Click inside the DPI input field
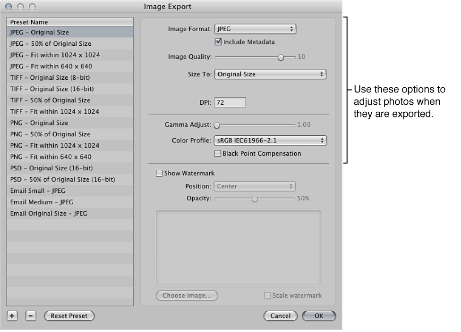Viewport: 461px width, 332px height. [x=230, y=102]
